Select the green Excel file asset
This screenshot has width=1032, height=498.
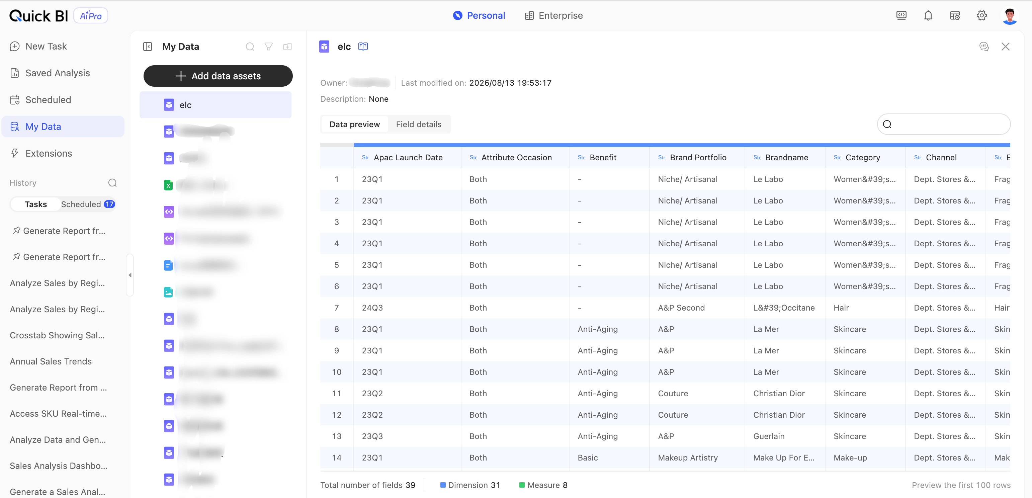pos(168,185)
